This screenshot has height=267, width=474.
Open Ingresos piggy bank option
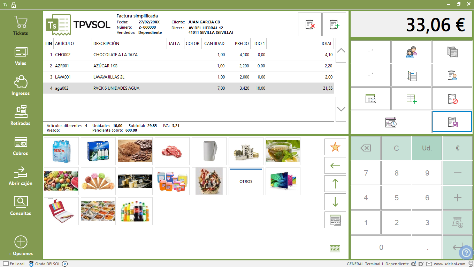(x=21, y=86)
